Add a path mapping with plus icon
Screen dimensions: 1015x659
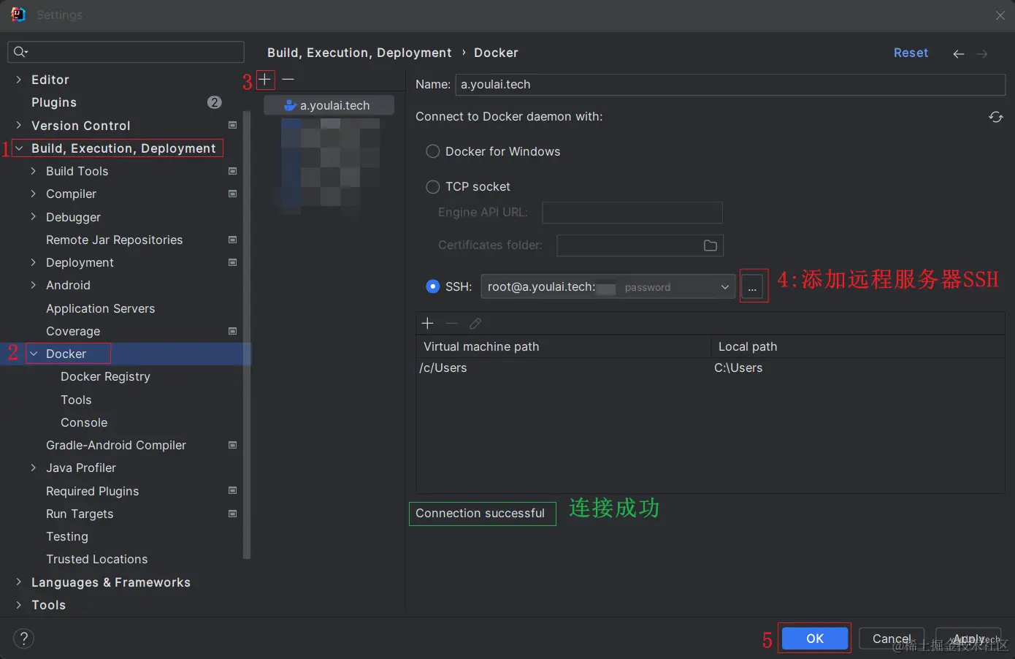pyautogui.click(x=428, y=323)
